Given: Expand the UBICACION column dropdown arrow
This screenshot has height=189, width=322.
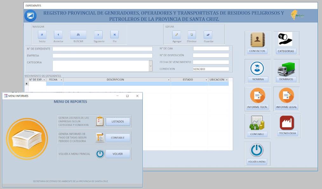Looking at the screenshot, I should [x=227, y=80].
